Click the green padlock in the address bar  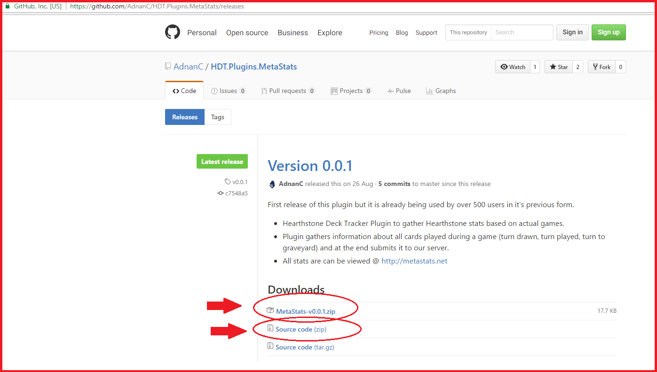(8, 7)
